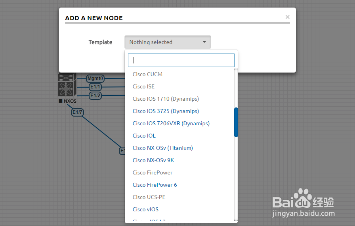Image resolution: width=355 pixels, height=226 pixels.
Task: Select Cisco CUCM template
Action: pos(147,74)
